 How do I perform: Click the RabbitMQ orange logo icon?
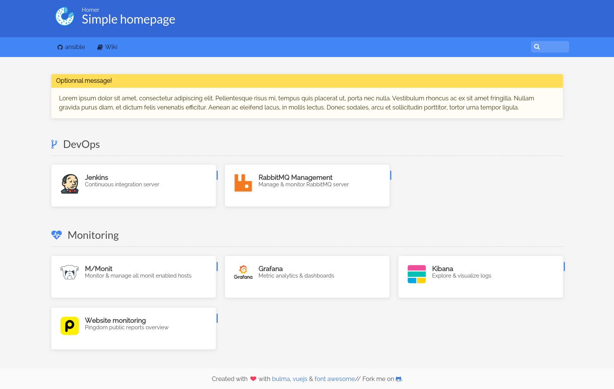pos(243,183)
